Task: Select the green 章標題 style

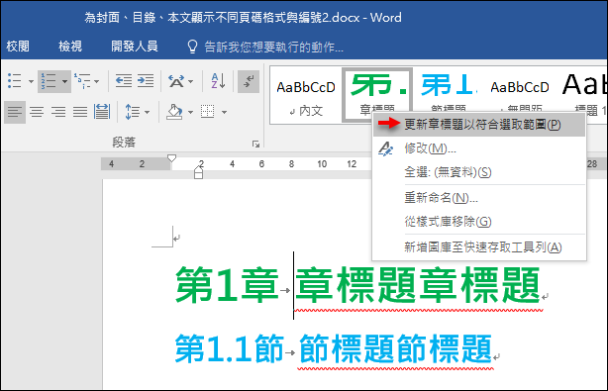Action: tap(377, 94)
